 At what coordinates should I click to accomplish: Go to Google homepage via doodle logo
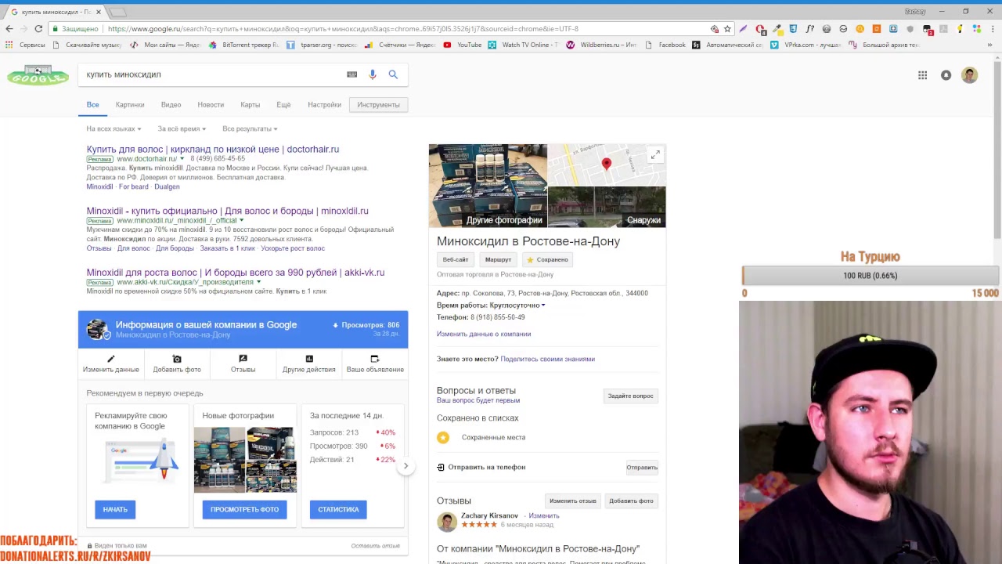(38, 75)
